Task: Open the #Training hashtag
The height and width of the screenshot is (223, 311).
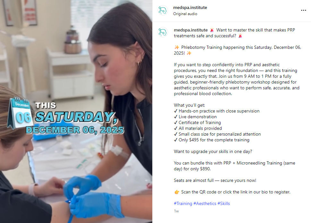Action: pos(183,203)
